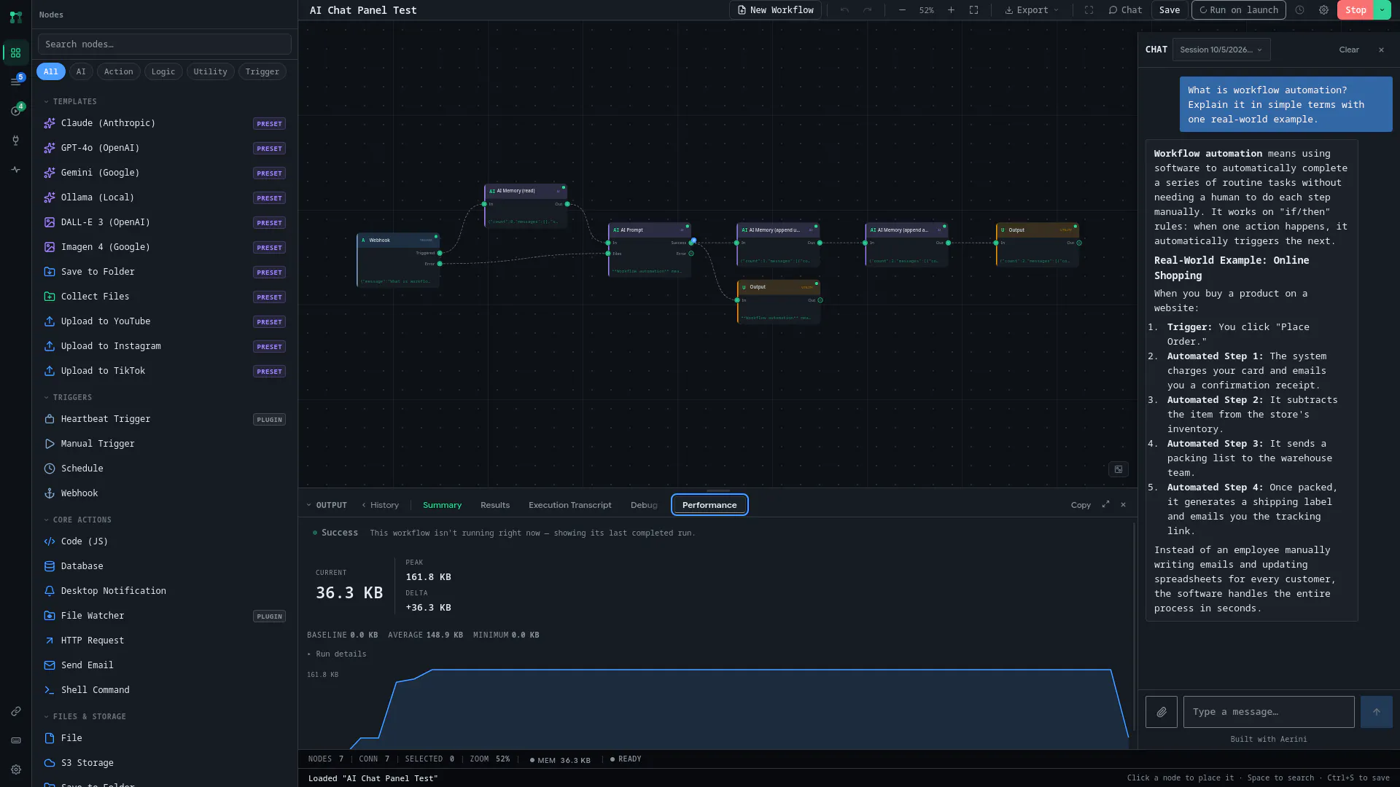Open the keyboard shortcuts icon in sidebar
Image resolution: width=1400 pixels, height=787 pixels.
[x=15, y=740]
